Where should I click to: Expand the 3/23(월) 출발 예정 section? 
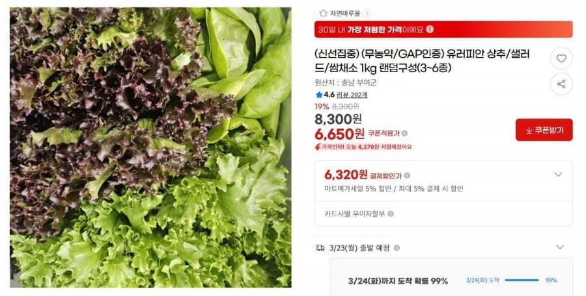point(560,247)
